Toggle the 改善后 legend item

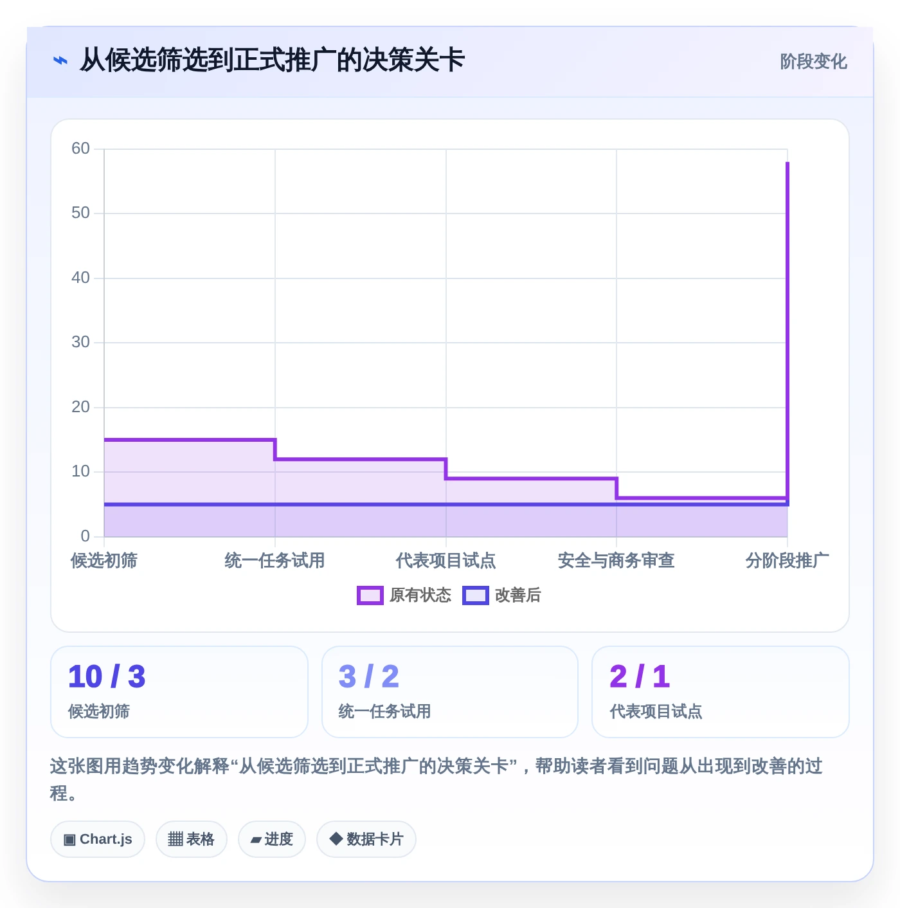click(x=501, y=595)
